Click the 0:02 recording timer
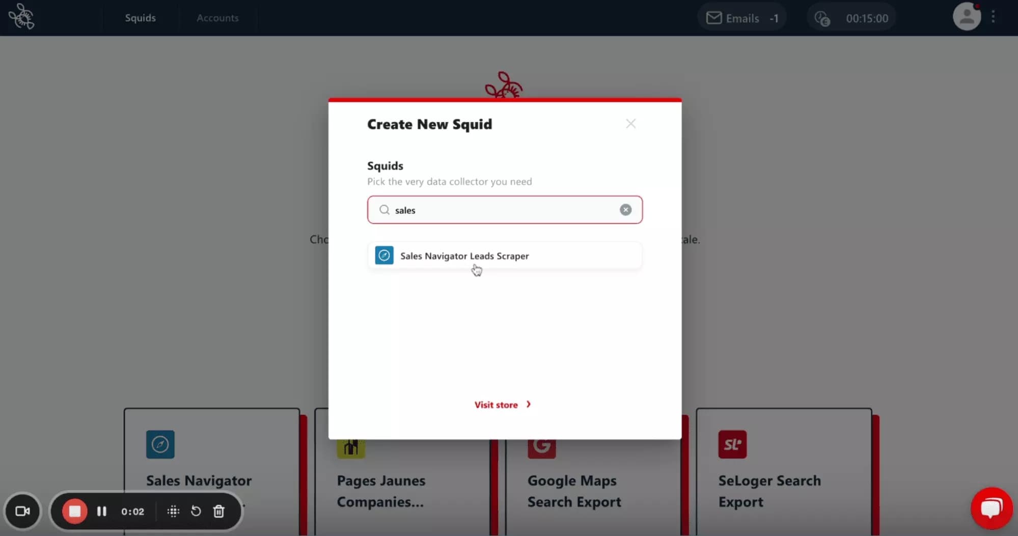This screenshot has width=1018, height=536. pyautogui.click(x=132, y=511)
